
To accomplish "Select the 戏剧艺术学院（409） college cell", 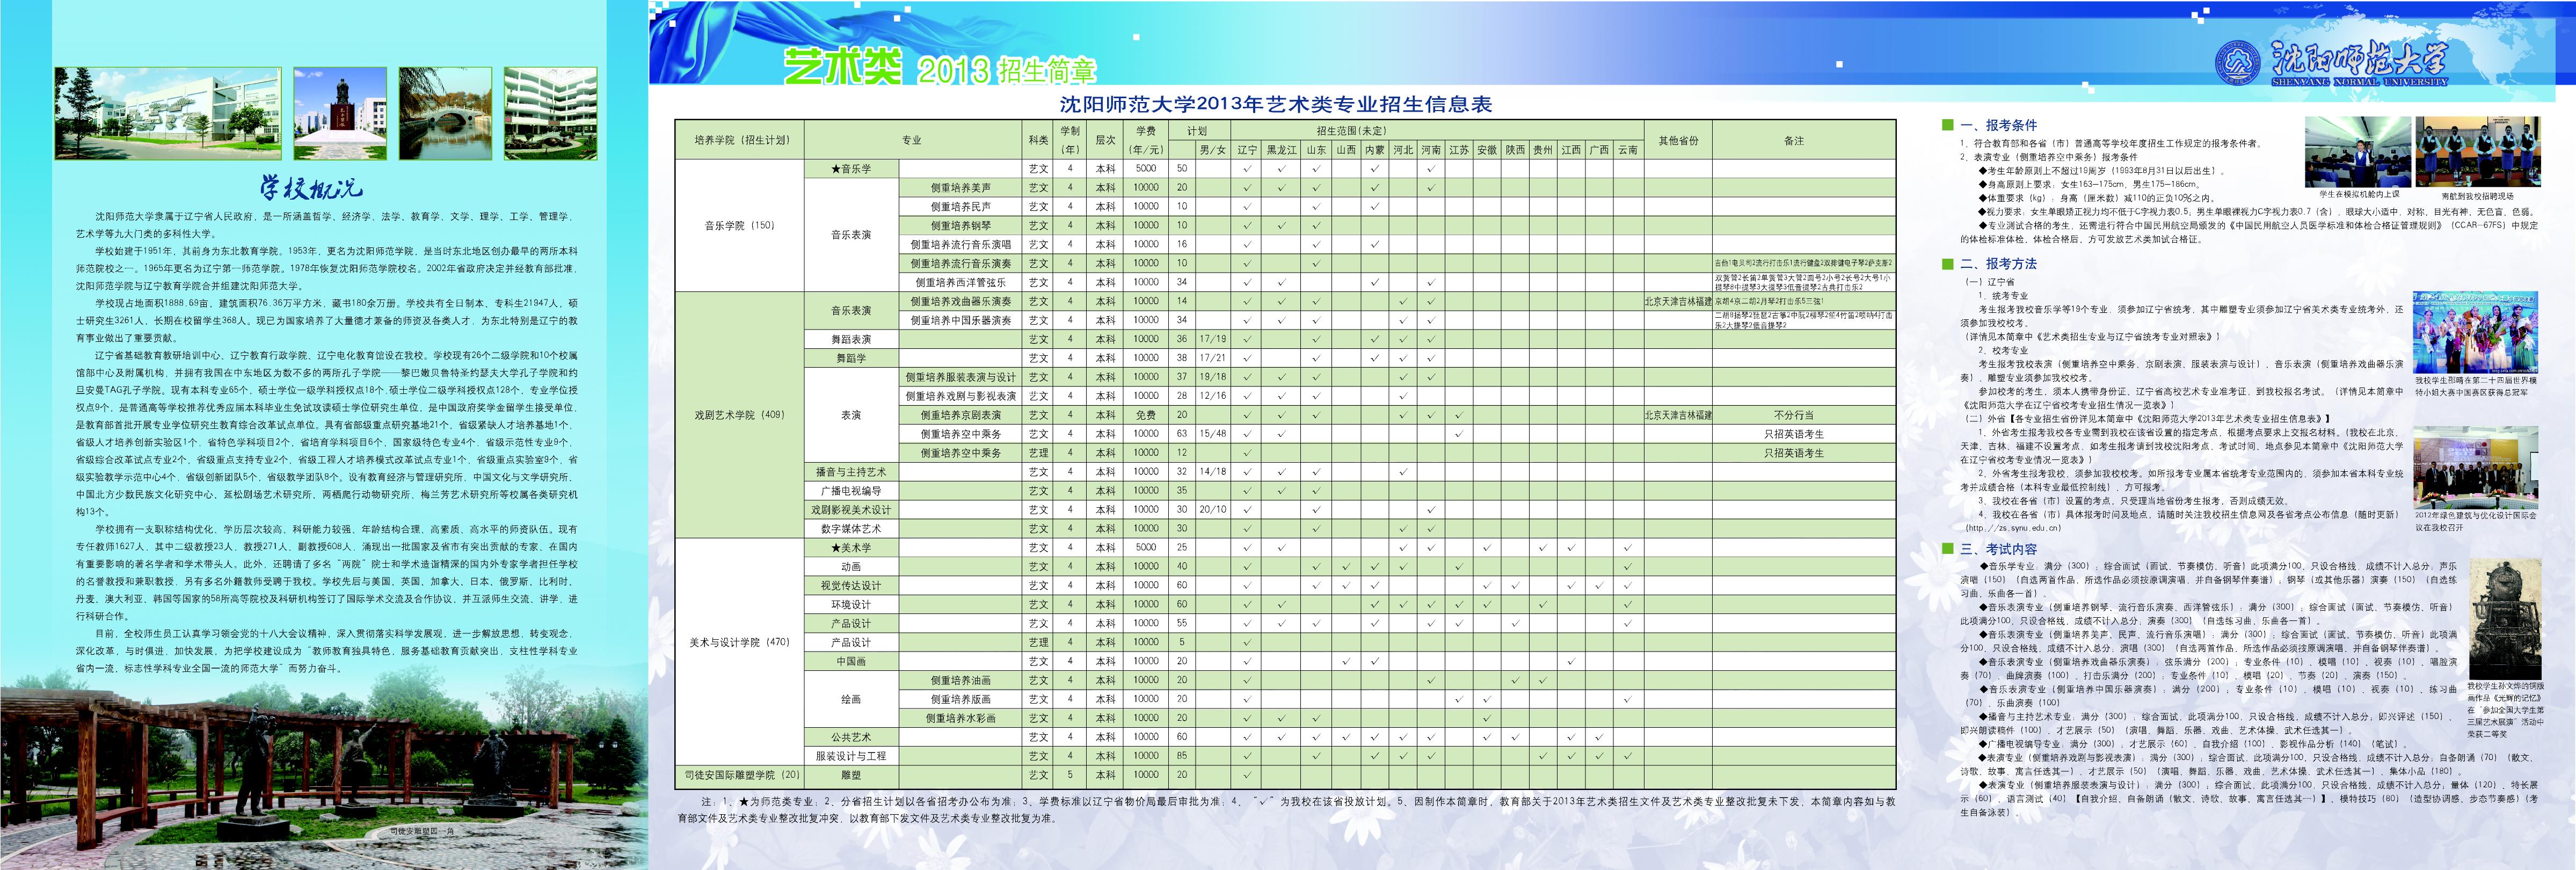I will [739, 415].
